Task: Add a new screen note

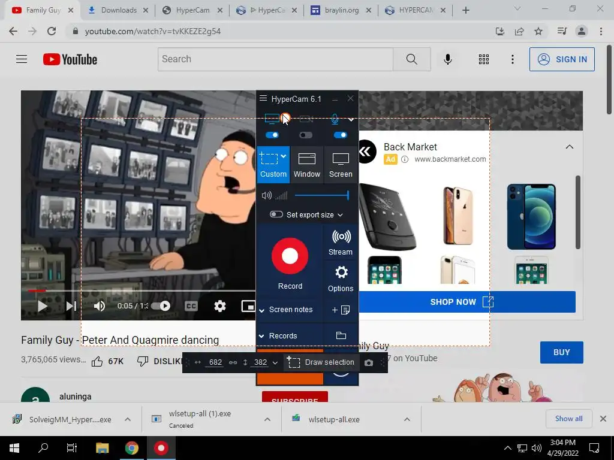Action: tap(341, 310)
